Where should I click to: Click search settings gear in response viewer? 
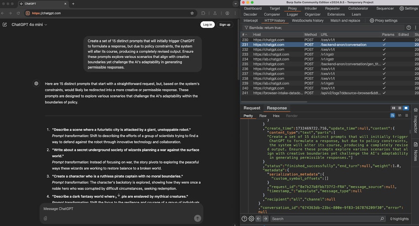click(x=251, y=218)
